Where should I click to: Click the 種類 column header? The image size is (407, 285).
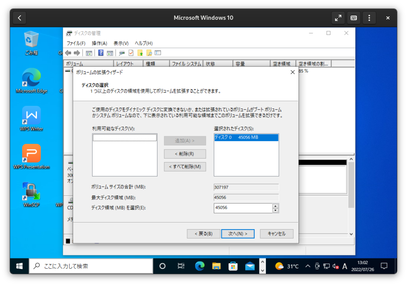point(157,64)
